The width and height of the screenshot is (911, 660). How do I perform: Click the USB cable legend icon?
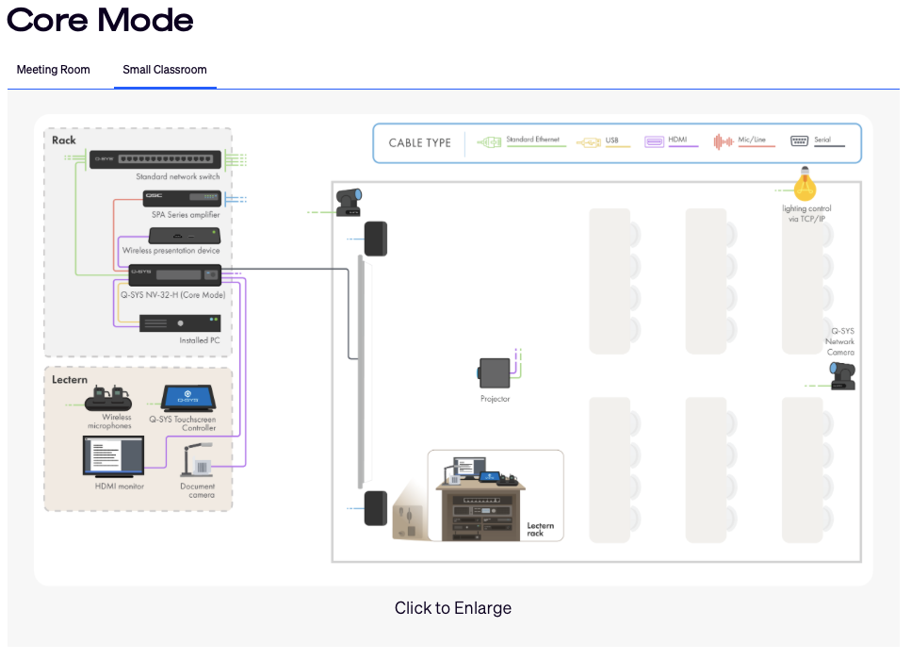click(x=589, y=142)
